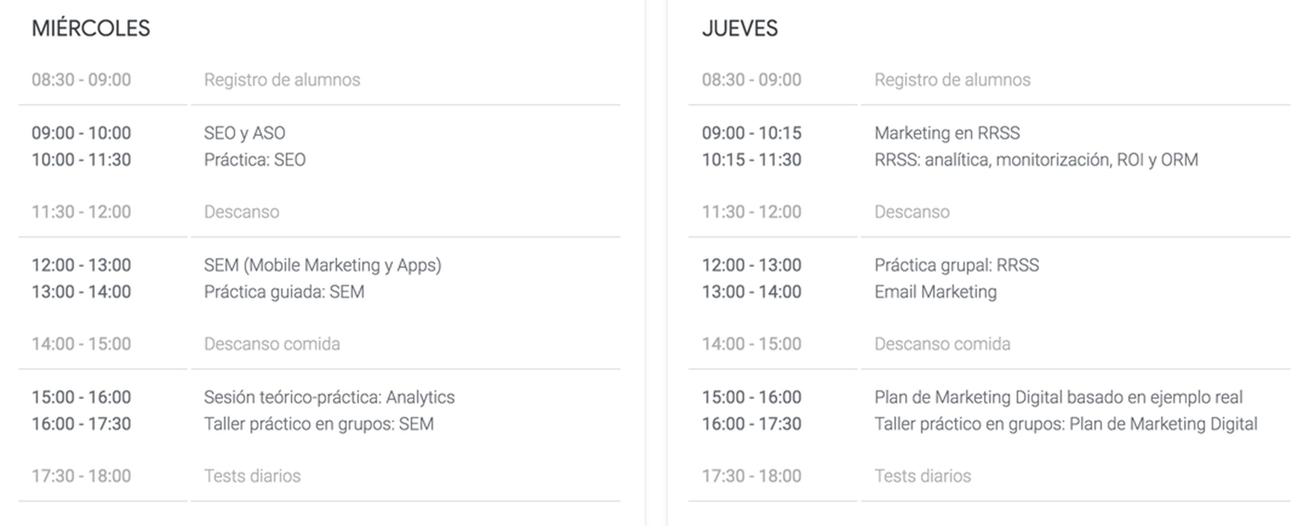Click Wednesday's 10:00 - 11:30 time slot

tap(81, 160)
